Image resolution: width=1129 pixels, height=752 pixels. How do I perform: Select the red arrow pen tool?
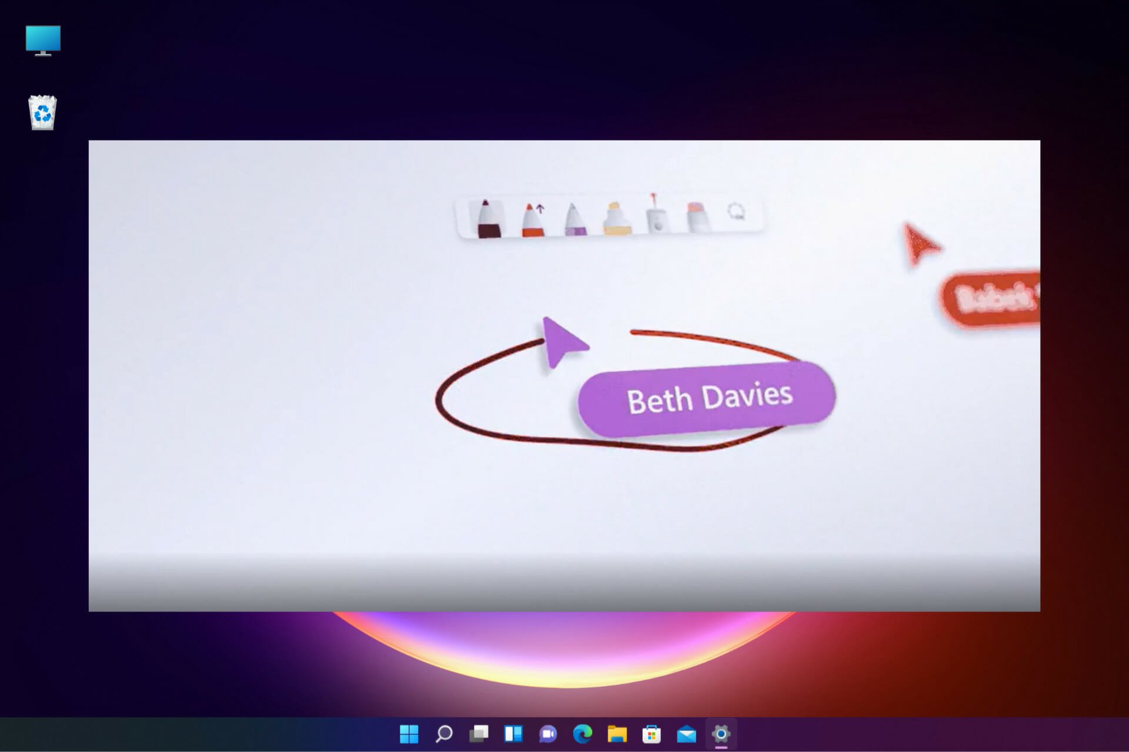point(533,220)
